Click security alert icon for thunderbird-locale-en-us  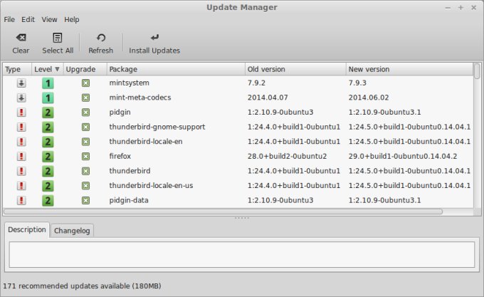[x=21, y=186]
